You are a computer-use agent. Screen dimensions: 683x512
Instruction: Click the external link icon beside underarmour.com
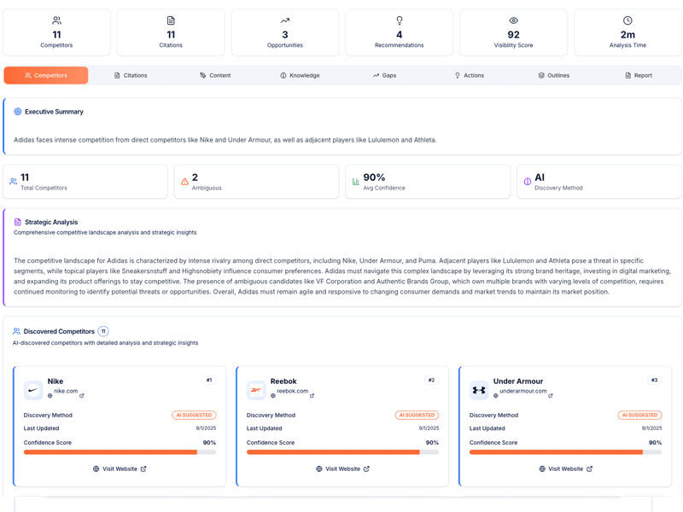(552, 396)
